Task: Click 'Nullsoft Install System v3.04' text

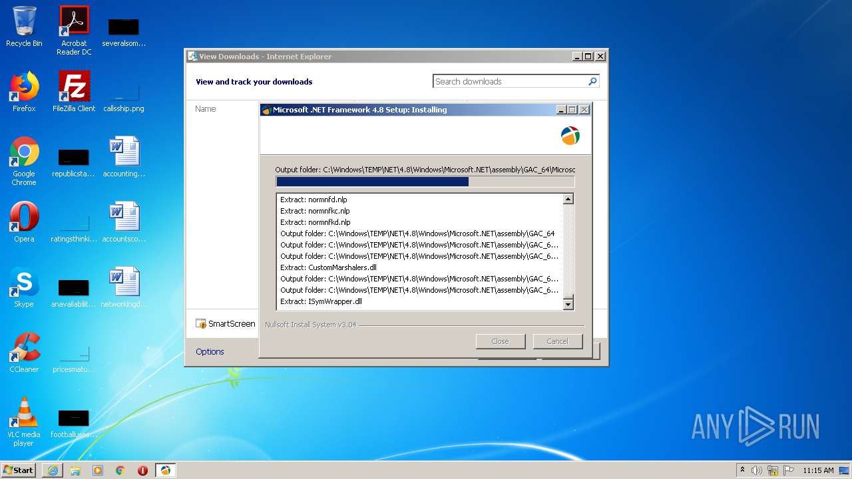Action: [x=310, y=325]
